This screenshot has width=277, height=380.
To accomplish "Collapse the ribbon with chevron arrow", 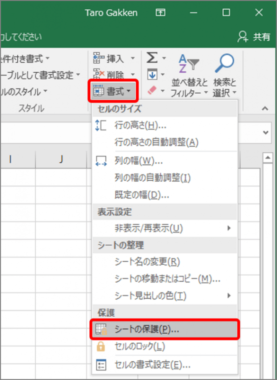I will tap(265, 108).
